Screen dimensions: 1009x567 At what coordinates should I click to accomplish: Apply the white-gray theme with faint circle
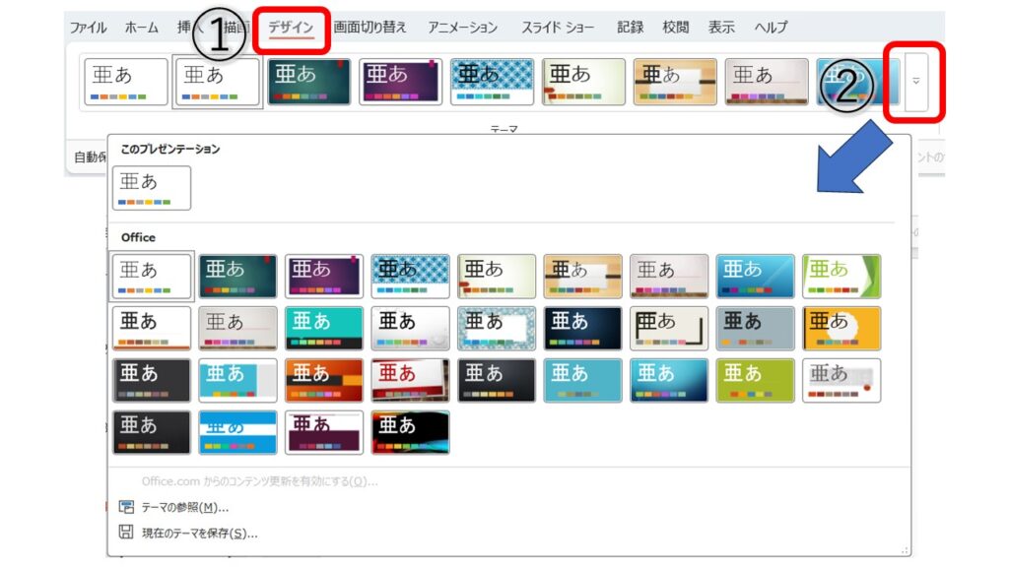[410, 329]
